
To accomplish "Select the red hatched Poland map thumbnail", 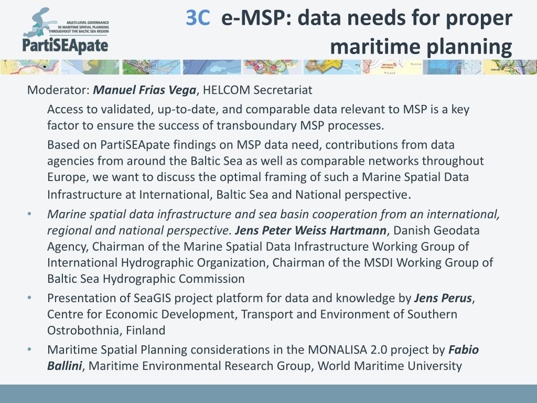I will point(392,67).
